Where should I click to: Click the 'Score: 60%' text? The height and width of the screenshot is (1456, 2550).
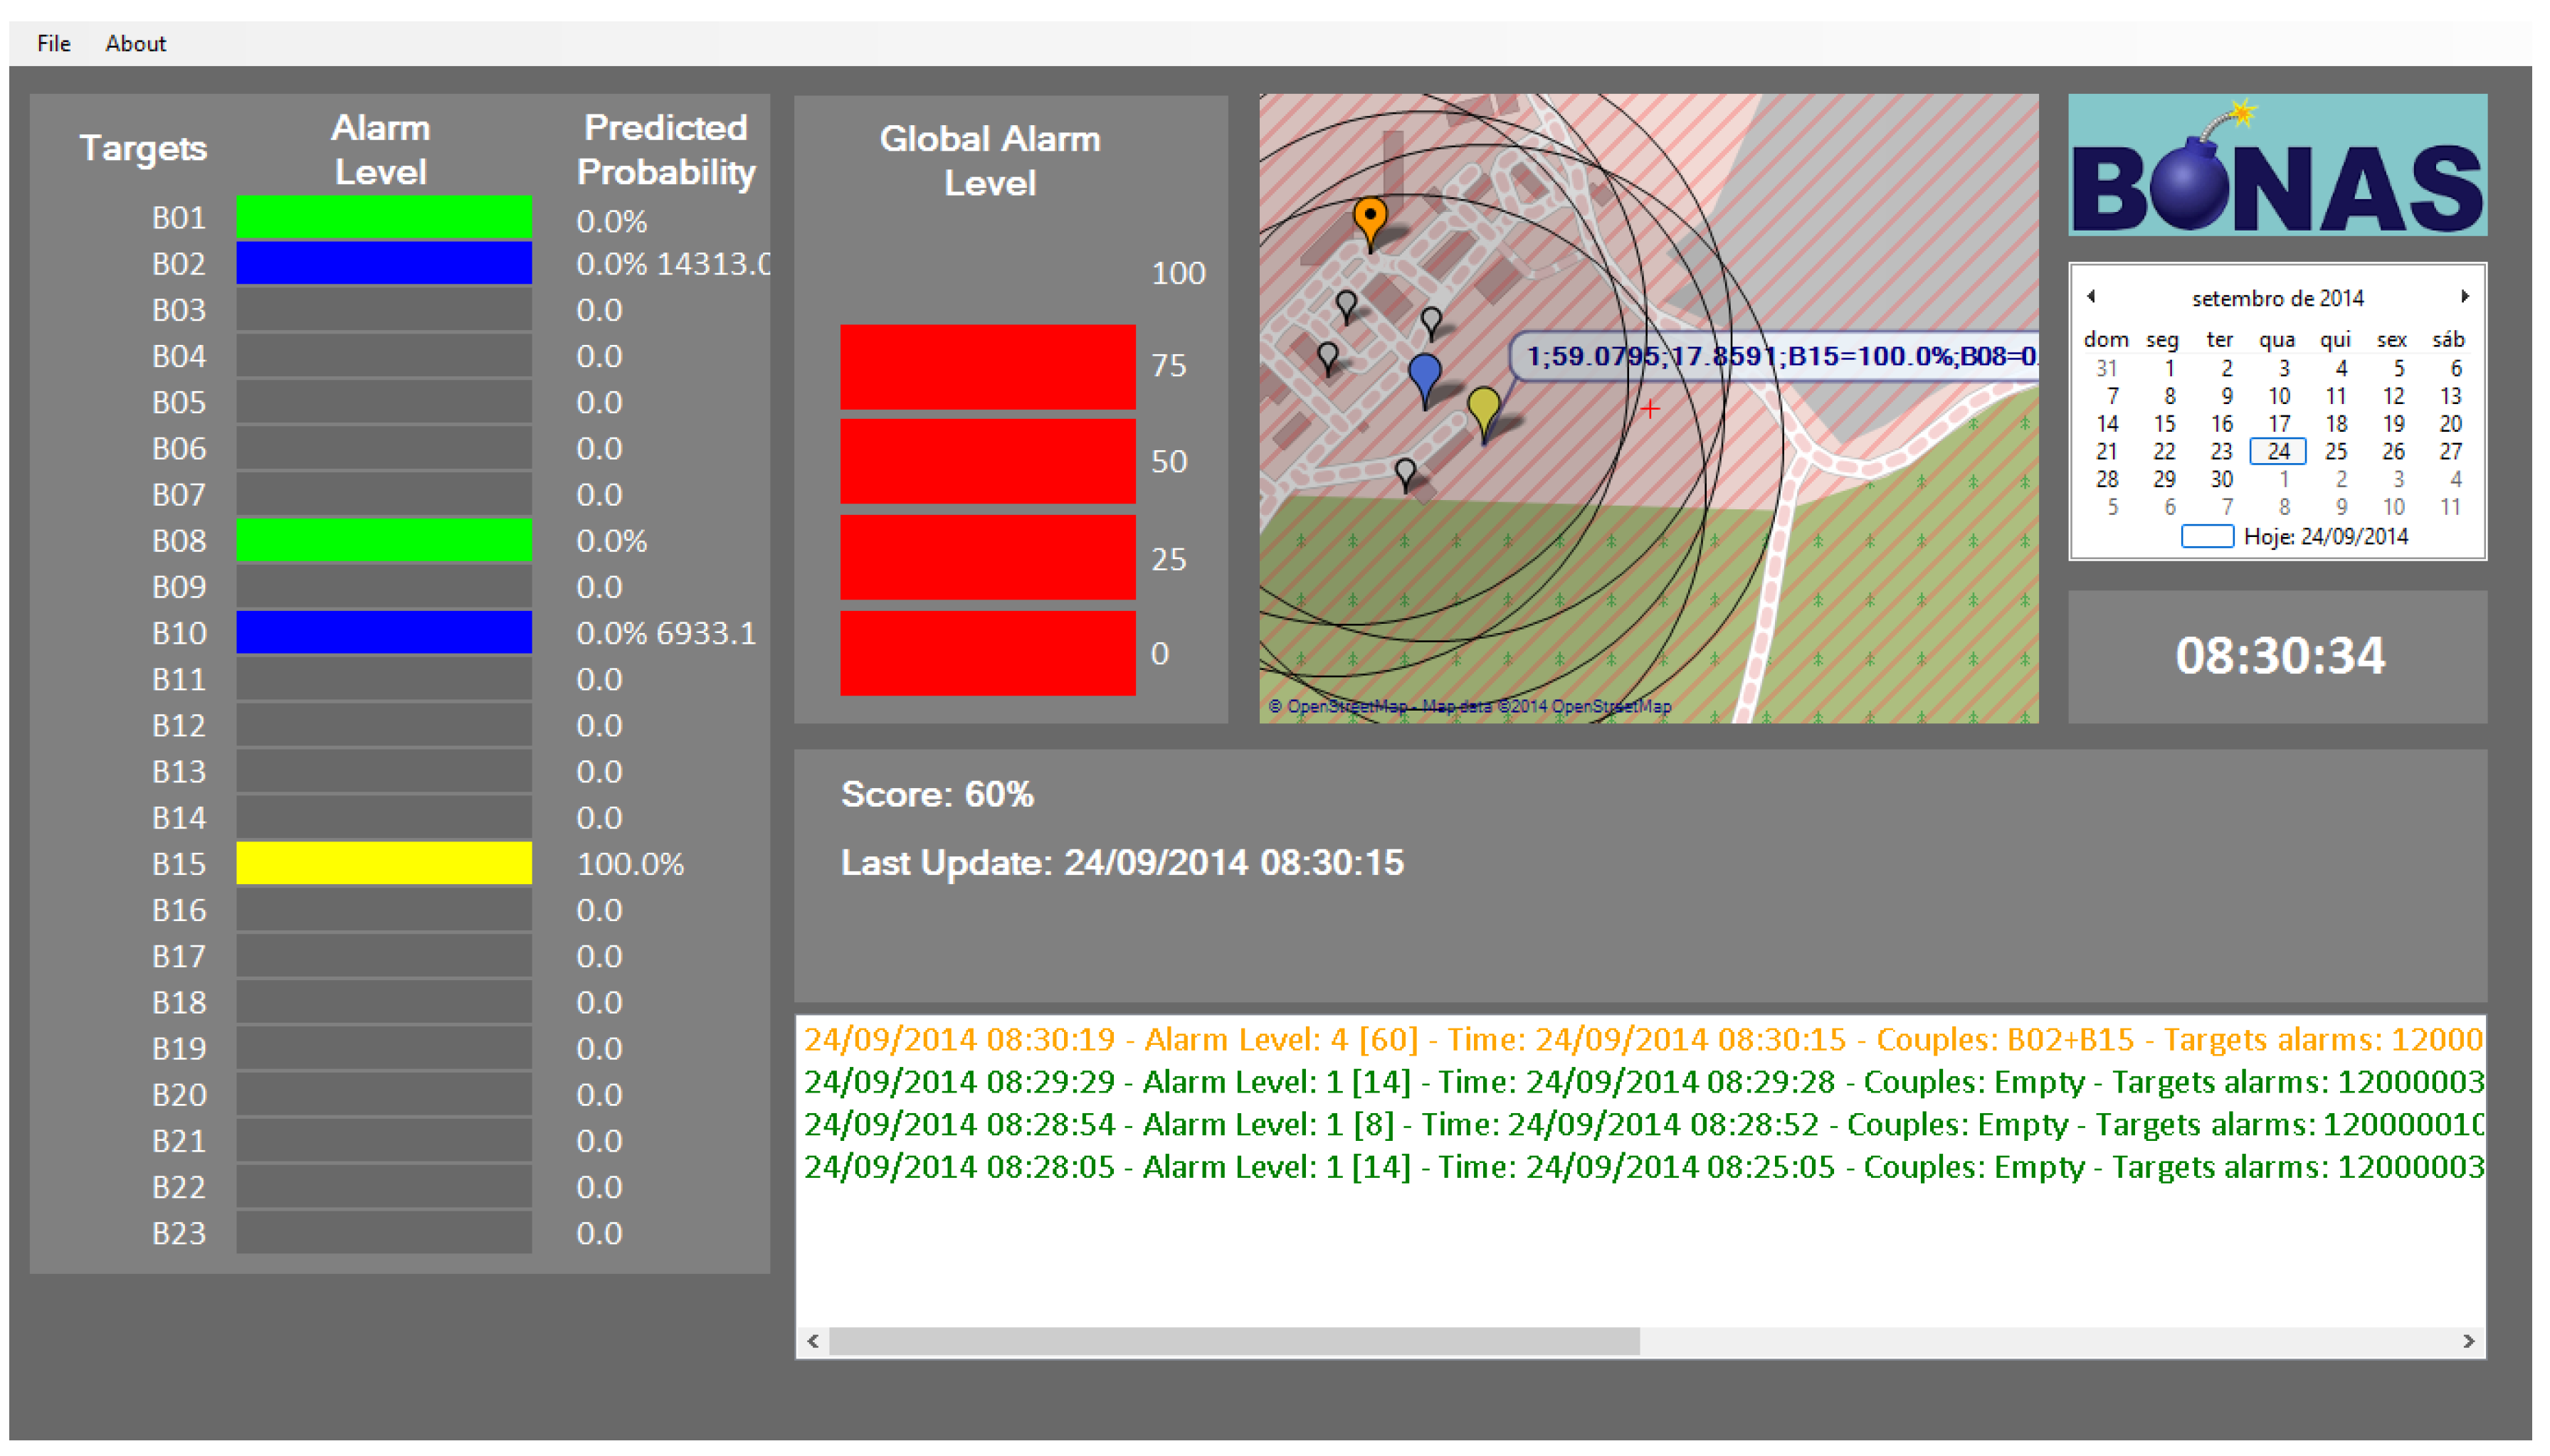point(937,794)
